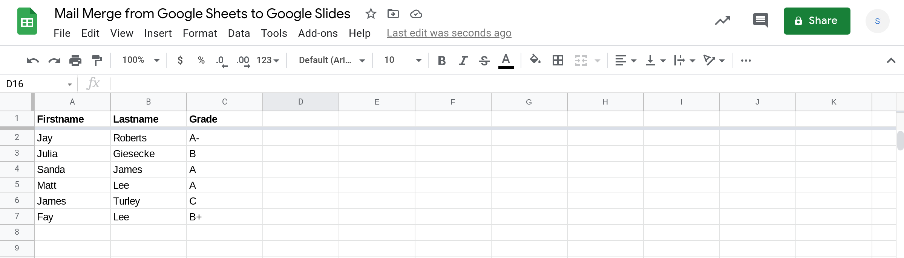Select the Firstname header cell
The image size is (904, 258).
(x=72, y=119)
